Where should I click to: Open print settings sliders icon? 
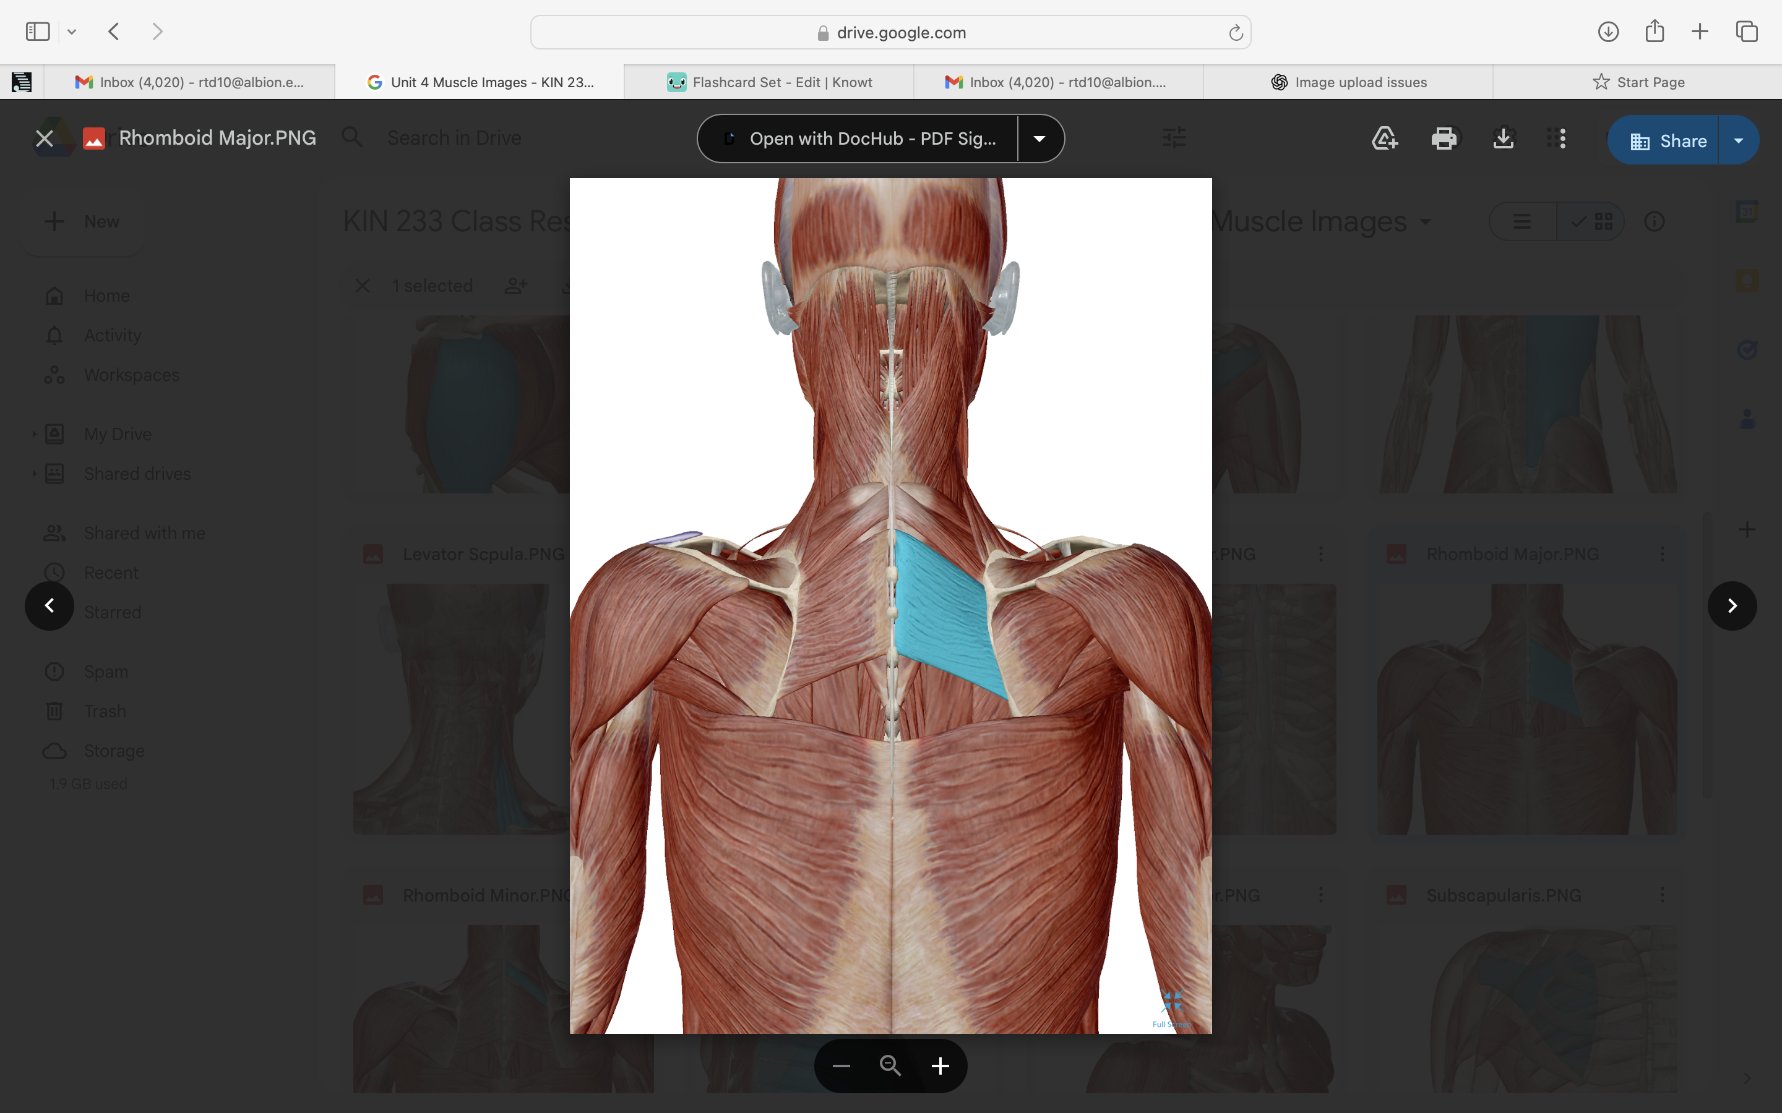pos(1174,137)
